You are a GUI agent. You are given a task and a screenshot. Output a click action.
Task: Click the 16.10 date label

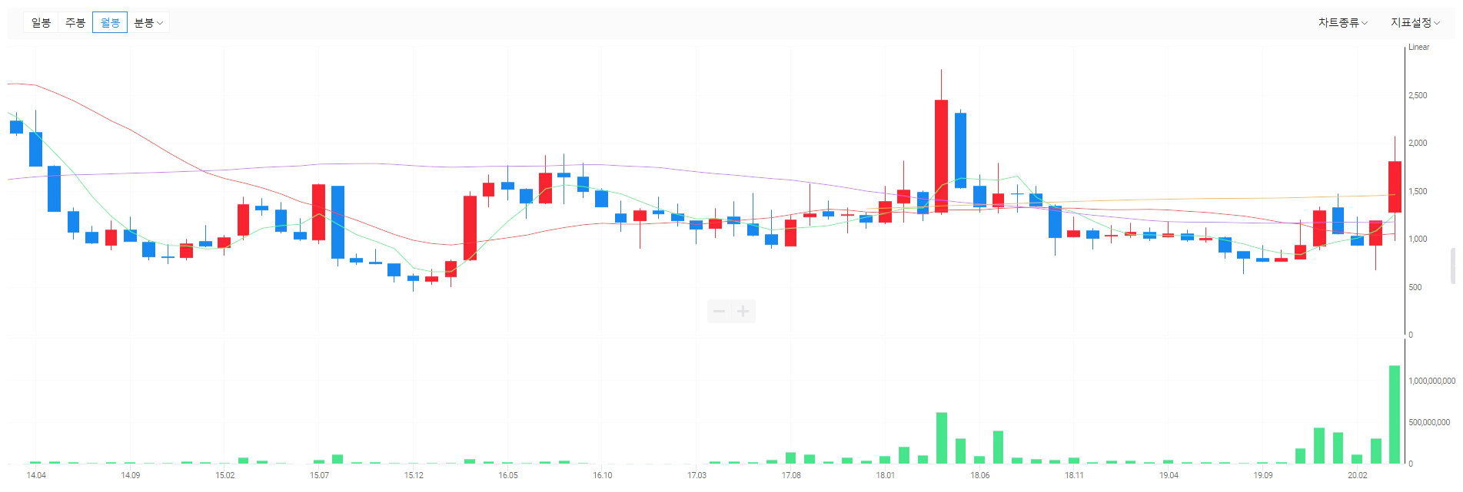[602, 476]
